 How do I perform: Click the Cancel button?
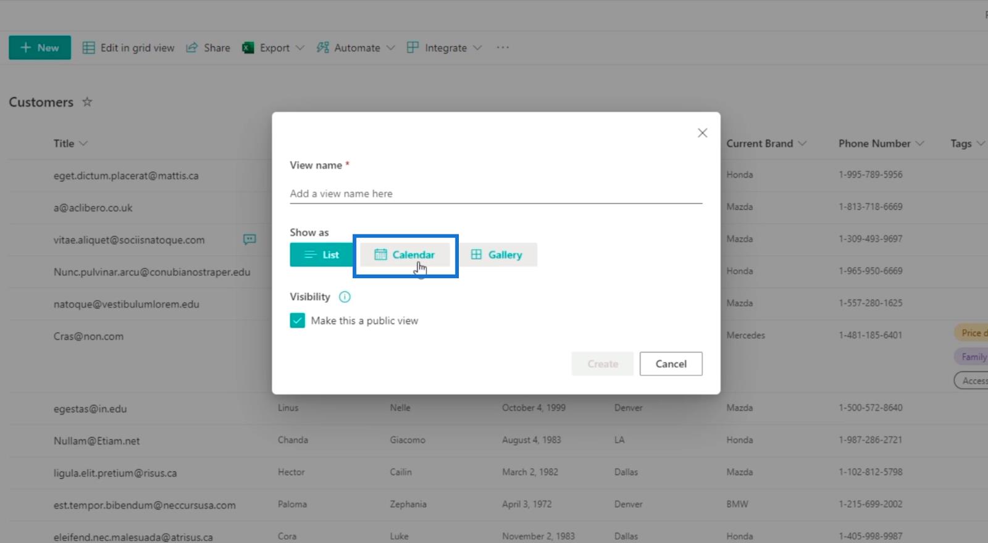point(671,364)
